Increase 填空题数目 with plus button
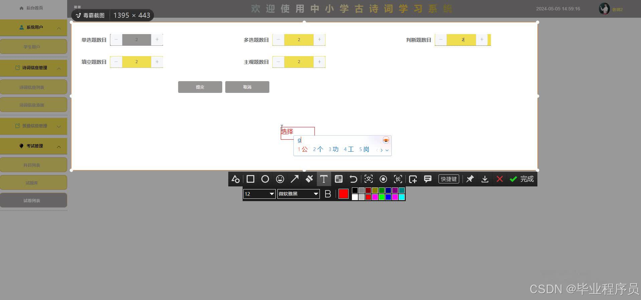The image size is (641, 300). pyautogui.click(x=157, y=62)
